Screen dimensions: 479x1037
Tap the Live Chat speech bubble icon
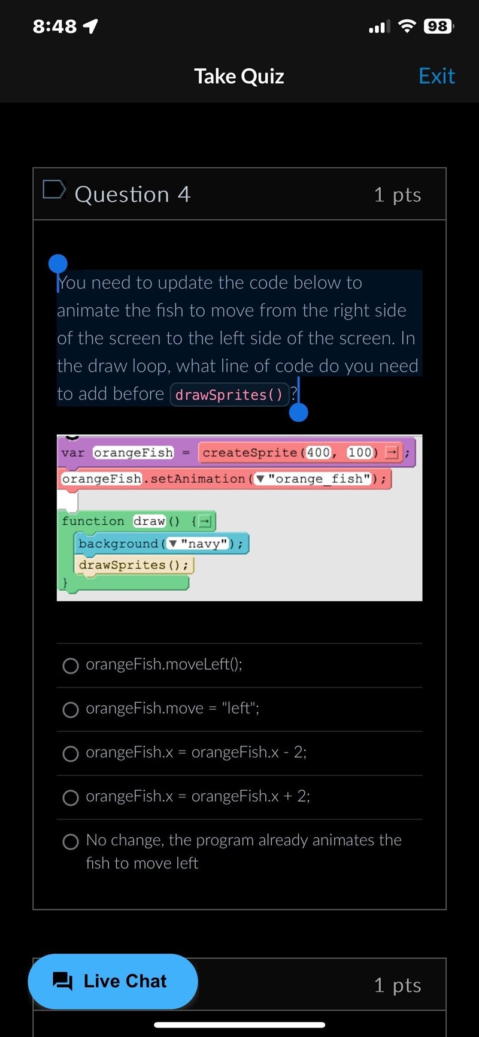(x=62, y=981)
